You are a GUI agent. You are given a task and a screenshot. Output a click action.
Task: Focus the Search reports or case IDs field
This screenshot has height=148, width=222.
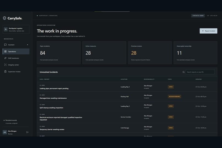(200, 72)
